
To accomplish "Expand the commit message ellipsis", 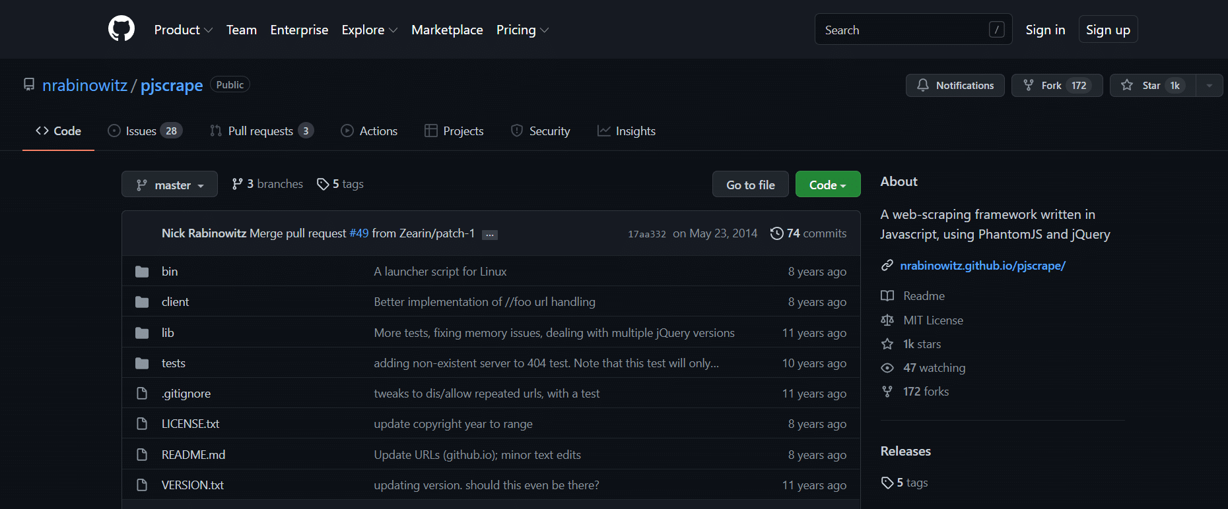I will tap(490, 235).
